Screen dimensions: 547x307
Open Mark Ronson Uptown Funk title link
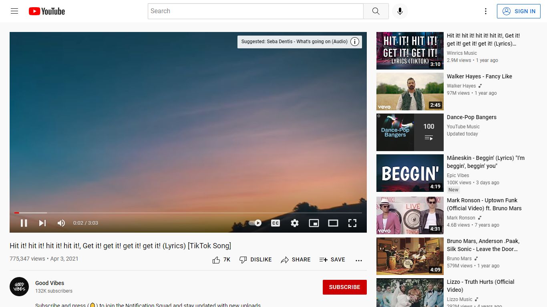pyautogui.click(x=484, y=204)
